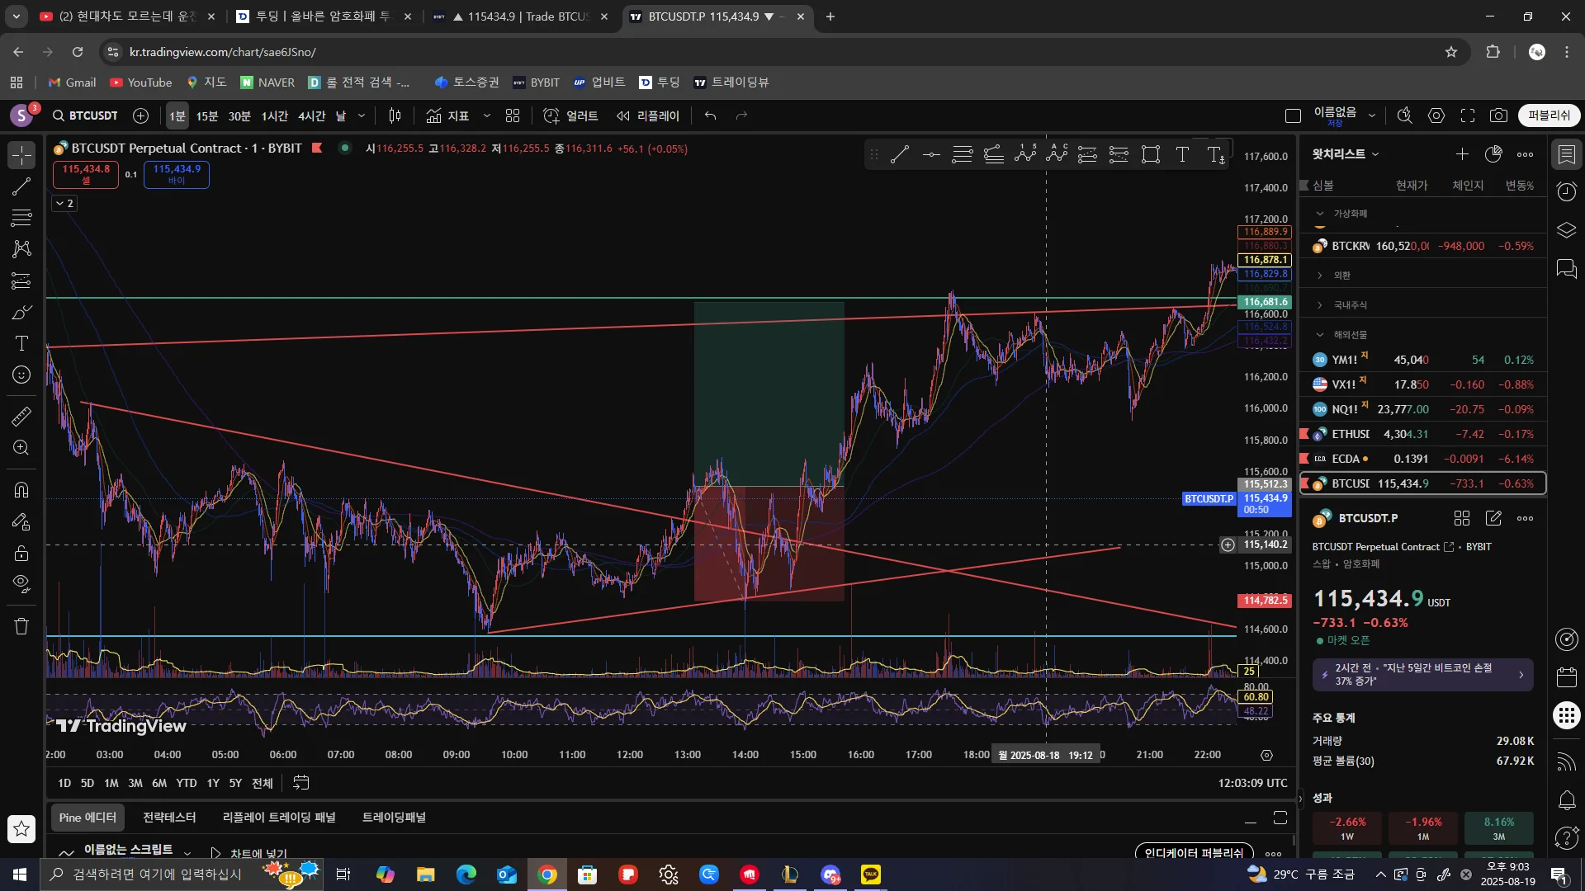Select the 15-minute timeframe

(x=206, y=115)
